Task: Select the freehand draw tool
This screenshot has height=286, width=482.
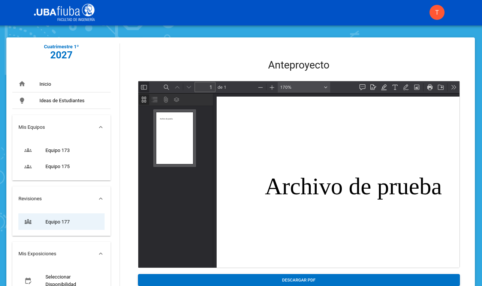Action: pyautogui.click(x=406, y=87)
